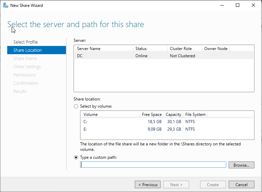Minimize the New Share Wizard window
This screenshot has height=192, width=262.
pos(222,5)
